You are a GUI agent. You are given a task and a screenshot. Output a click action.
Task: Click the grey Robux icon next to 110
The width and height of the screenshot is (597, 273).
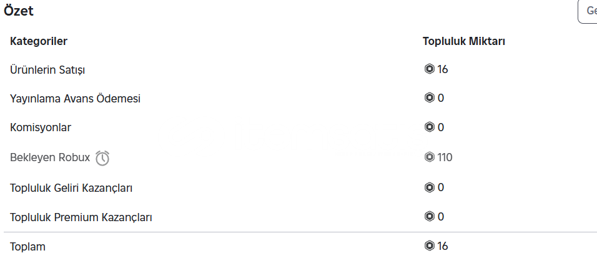click(x=429, y=157)
